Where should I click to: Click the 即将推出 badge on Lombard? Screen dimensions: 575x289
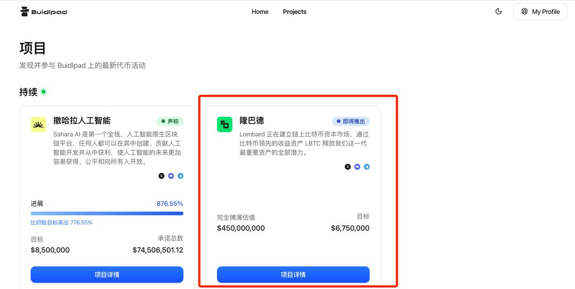coord(350,121)
